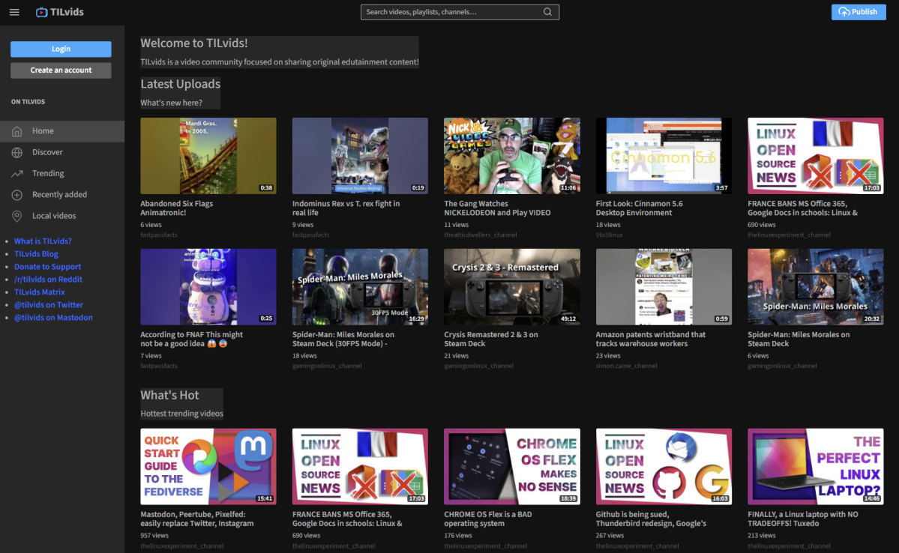This screenshot has width=899, height=553.
Task: Click title 'Indominus Rex vs T. rex fight'
Action: [346, 208]
